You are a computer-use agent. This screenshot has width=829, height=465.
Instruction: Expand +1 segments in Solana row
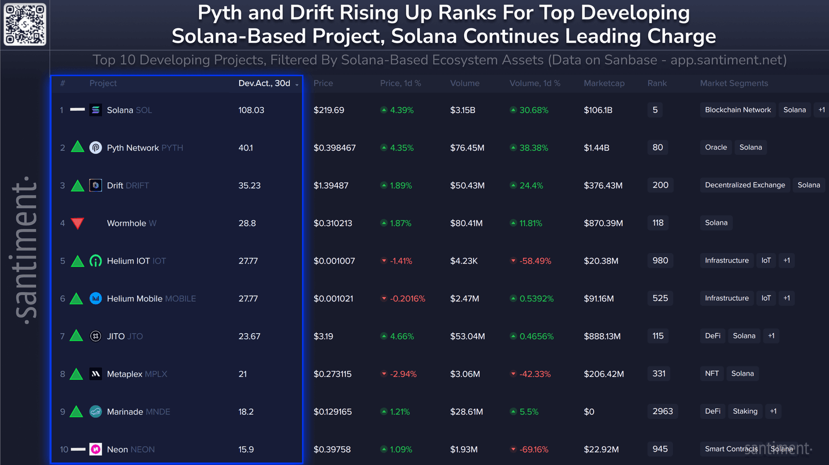pyautogui.click(x=821, y=110)
